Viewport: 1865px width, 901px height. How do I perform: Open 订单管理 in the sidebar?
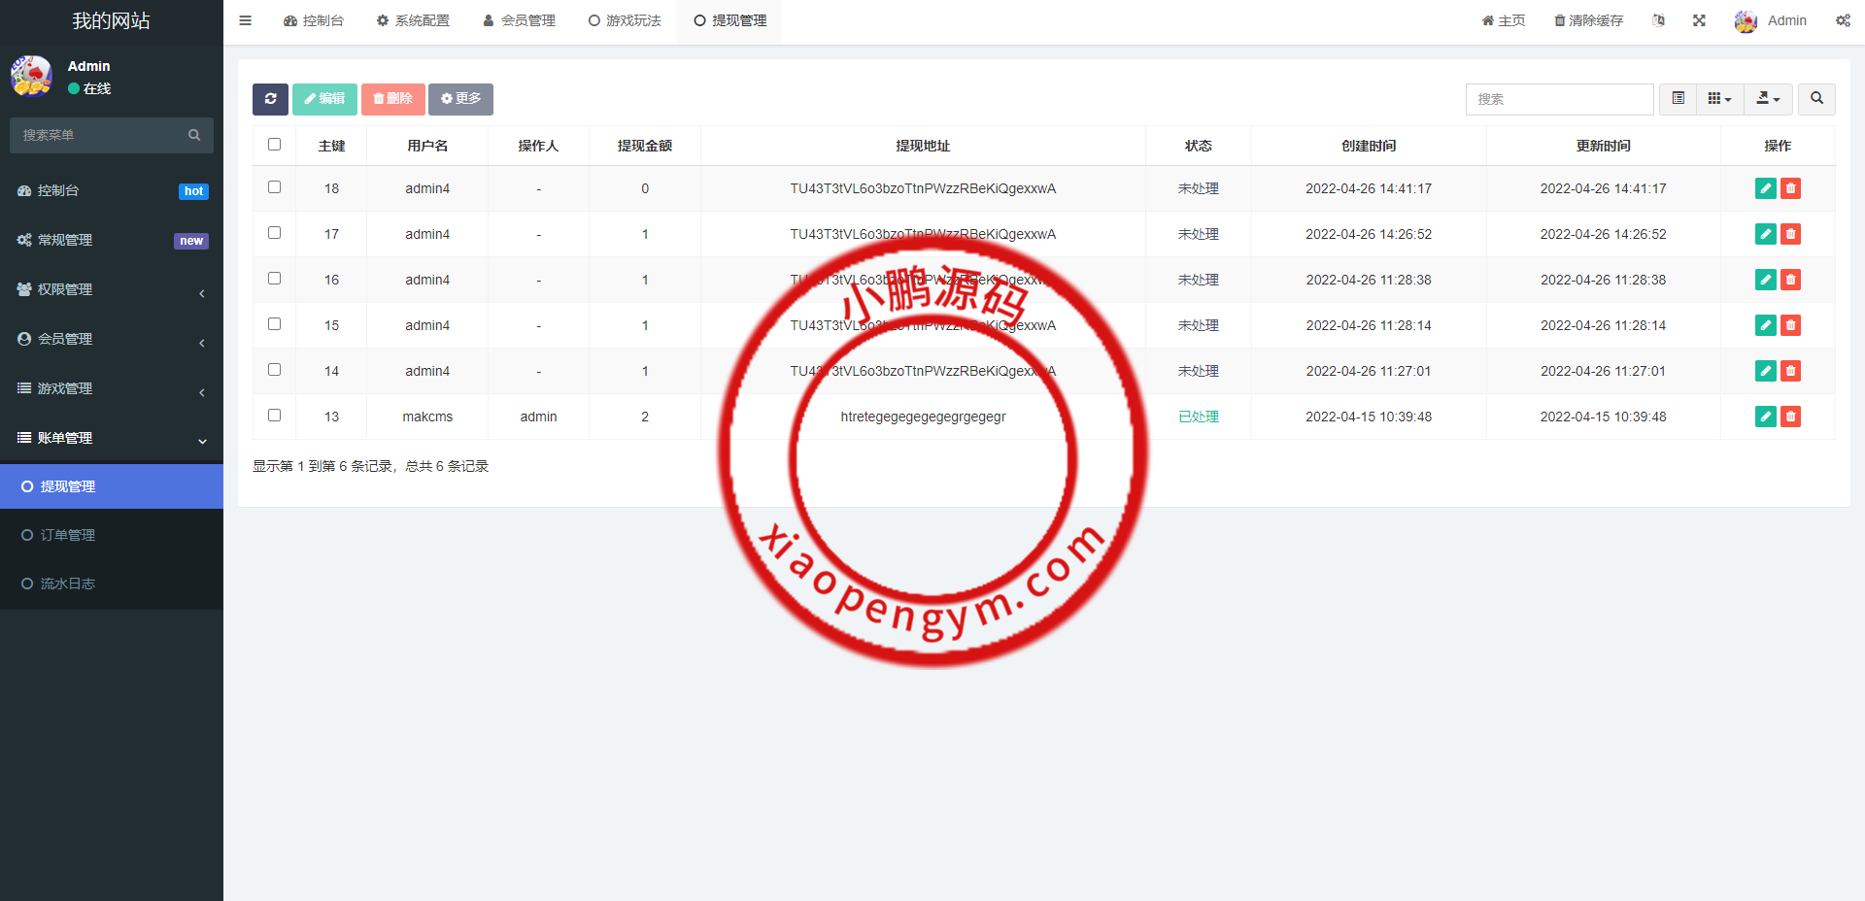pyautogui.click(x=68, y=535)
